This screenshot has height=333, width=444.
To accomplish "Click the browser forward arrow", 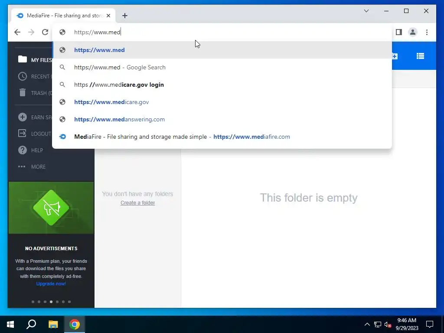I will (31, 32).
